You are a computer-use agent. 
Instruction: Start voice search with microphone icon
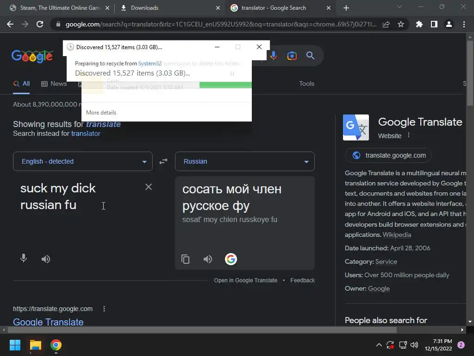pos(274,56)
